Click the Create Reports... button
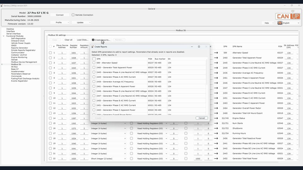This screenshot has height=170, width=303. point(101,40)
